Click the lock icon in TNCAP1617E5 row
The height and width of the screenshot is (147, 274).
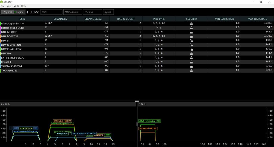191,70
